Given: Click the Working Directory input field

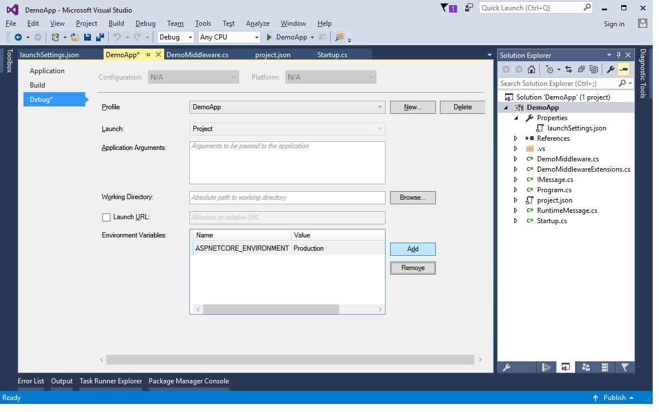Looking at the screenshot, I should (x=287, y=197).
